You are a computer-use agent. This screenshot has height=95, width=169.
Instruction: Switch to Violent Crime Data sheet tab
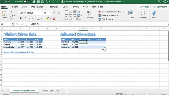50,91
